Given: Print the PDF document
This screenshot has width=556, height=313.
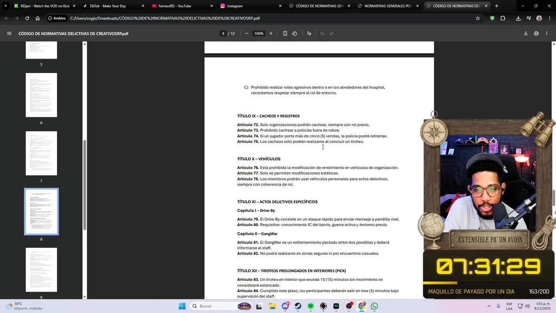Looking at the screenshot, I should (x=536, y=33).
